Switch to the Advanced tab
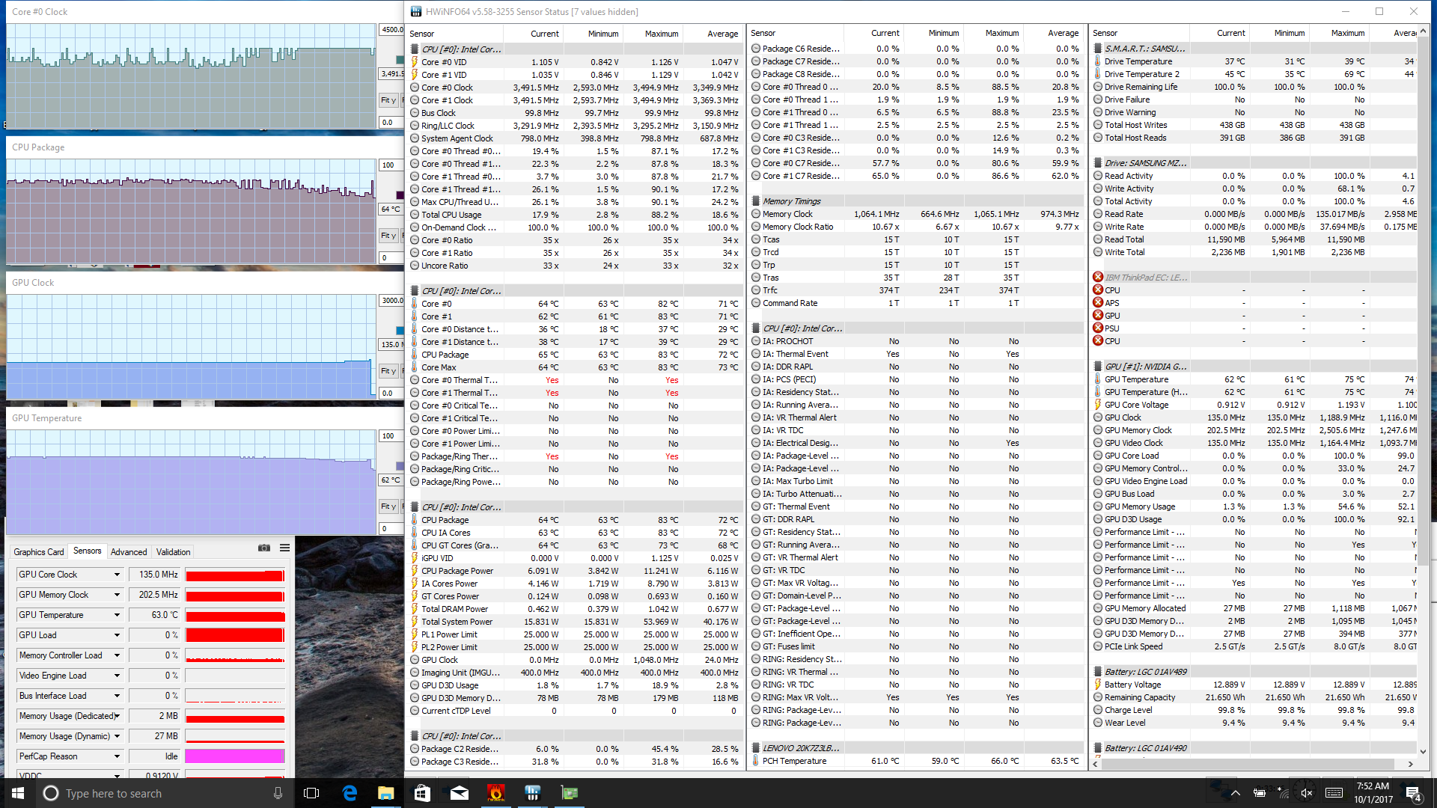This screenshot has width=1437, height=808. [129, 552]
